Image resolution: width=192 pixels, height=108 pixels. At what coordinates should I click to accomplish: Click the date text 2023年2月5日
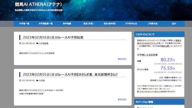[28, 43]
